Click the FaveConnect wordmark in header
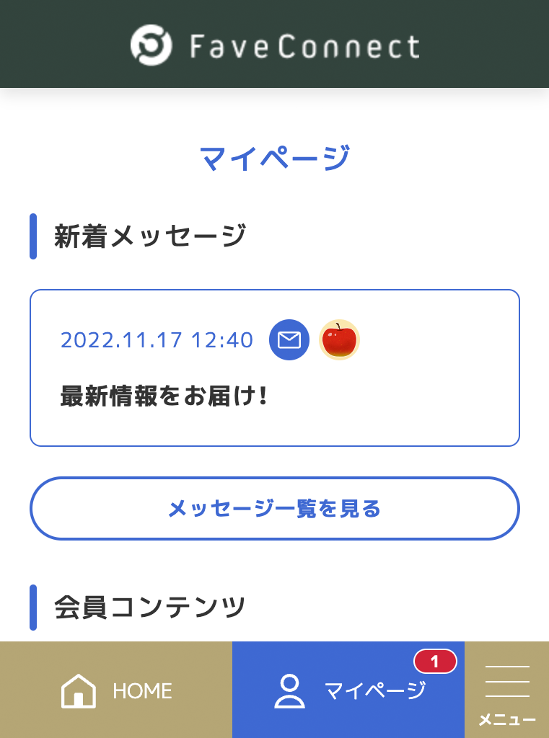 pos(304,46)
